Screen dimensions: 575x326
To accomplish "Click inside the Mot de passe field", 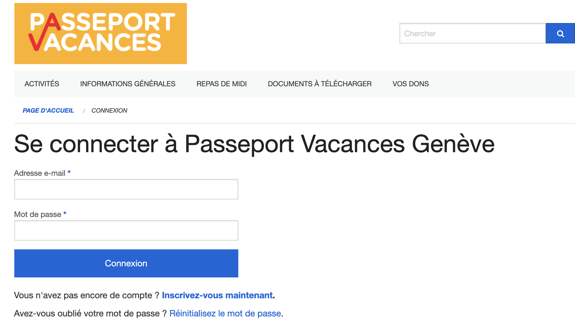I will (126, 230).
